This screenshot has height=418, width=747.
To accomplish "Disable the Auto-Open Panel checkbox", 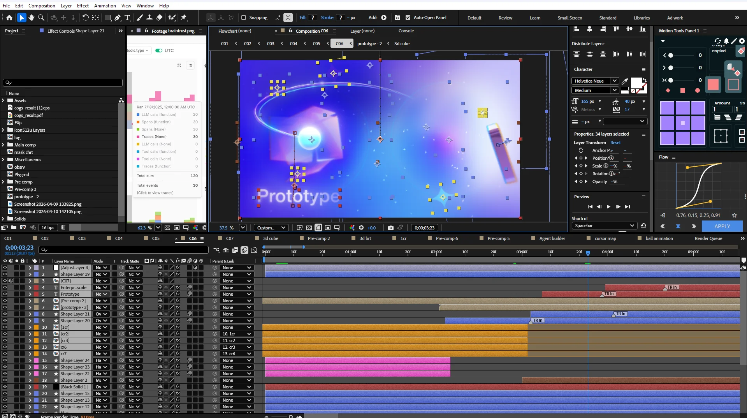I will point(408,18).
